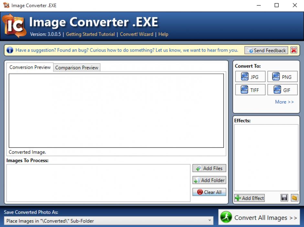
Task: Open the Getting Started Tutorial link
Action: tap(90, 34)
